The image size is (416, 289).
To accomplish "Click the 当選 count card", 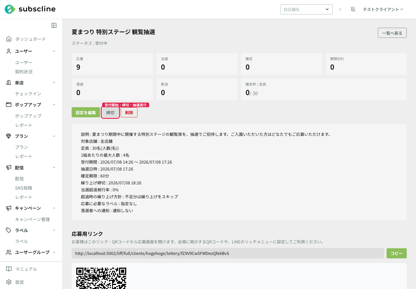I will click(197, 64).
